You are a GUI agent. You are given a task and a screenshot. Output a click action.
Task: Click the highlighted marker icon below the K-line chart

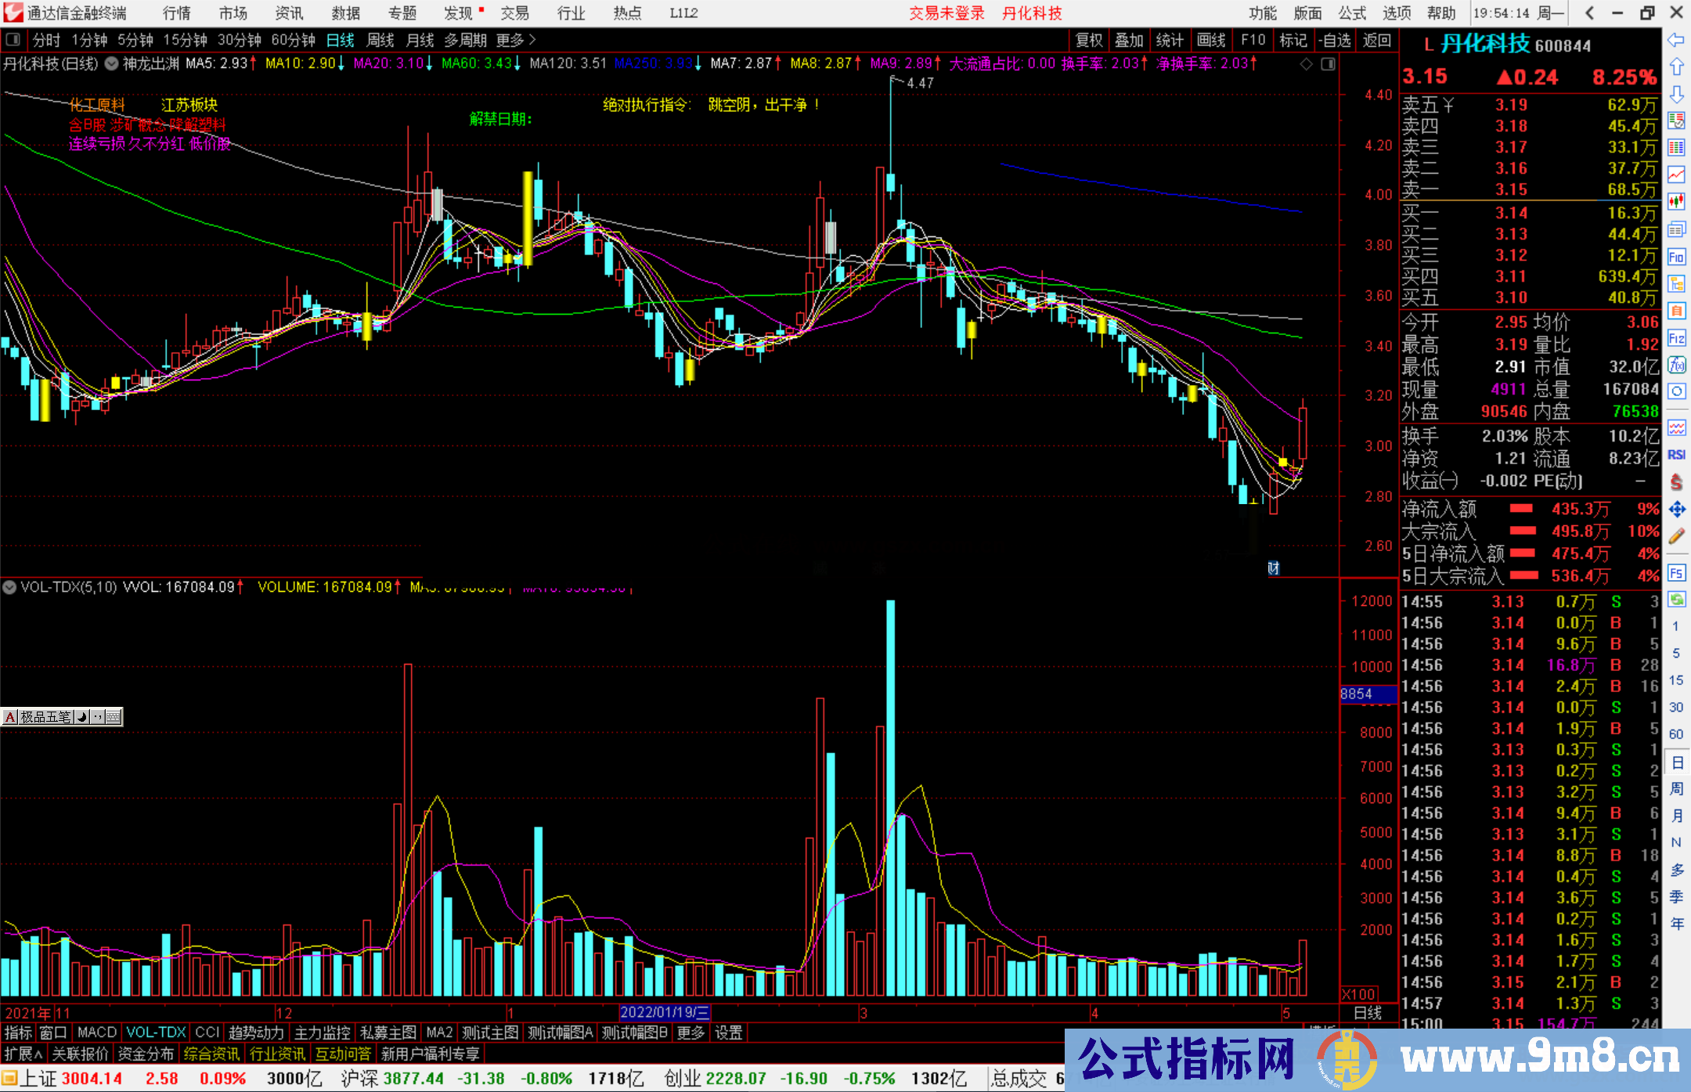[x=1273, y=568]
